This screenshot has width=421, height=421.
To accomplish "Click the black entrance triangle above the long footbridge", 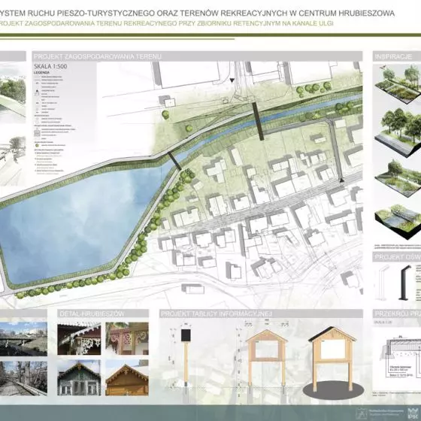I will [232, 80].
